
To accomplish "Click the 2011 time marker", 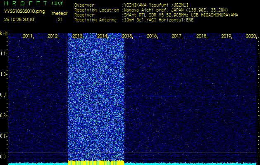I will coord(28,36).
